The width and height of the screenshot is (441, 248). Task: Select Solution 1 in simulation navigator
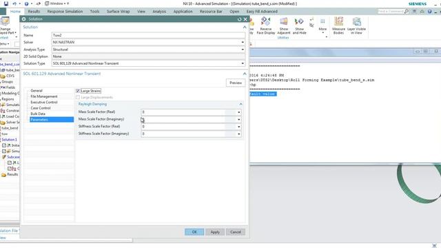[9, 140]
